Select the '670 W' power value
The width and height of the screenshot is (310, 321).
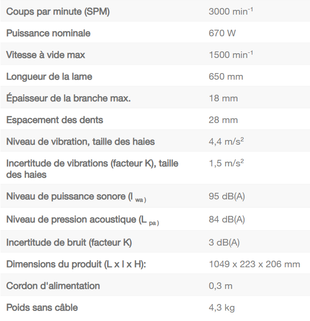click(x=222, y=33)
